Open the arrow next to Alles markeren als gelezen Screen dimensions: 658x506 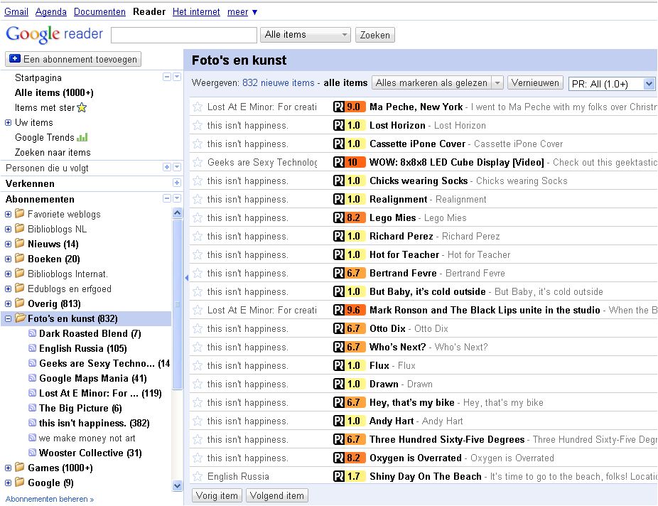coord(497,82)
